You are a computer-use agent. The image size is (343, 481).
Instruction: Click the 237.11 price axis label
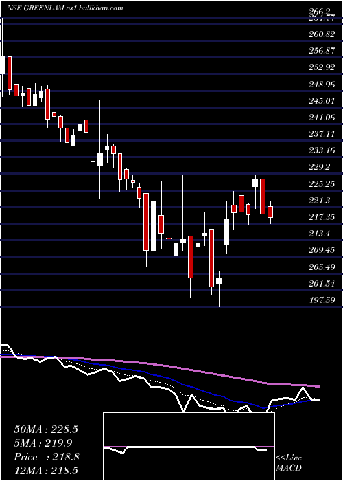click(321, 134)
